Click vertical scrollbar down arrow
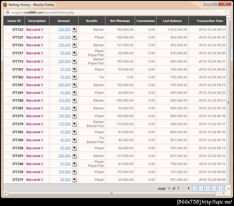The image size is (234, 206). (x=229, y=189)
